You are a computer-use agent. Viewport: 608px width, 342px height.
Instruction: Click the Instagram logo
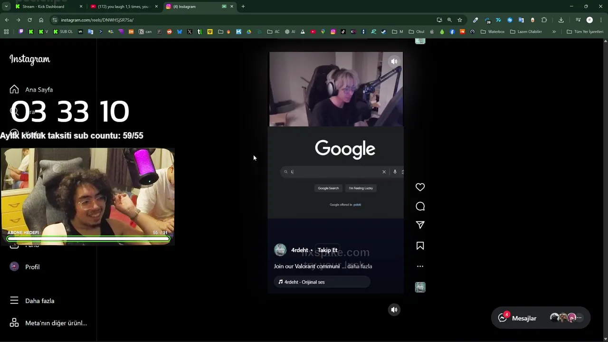[29, 59]
